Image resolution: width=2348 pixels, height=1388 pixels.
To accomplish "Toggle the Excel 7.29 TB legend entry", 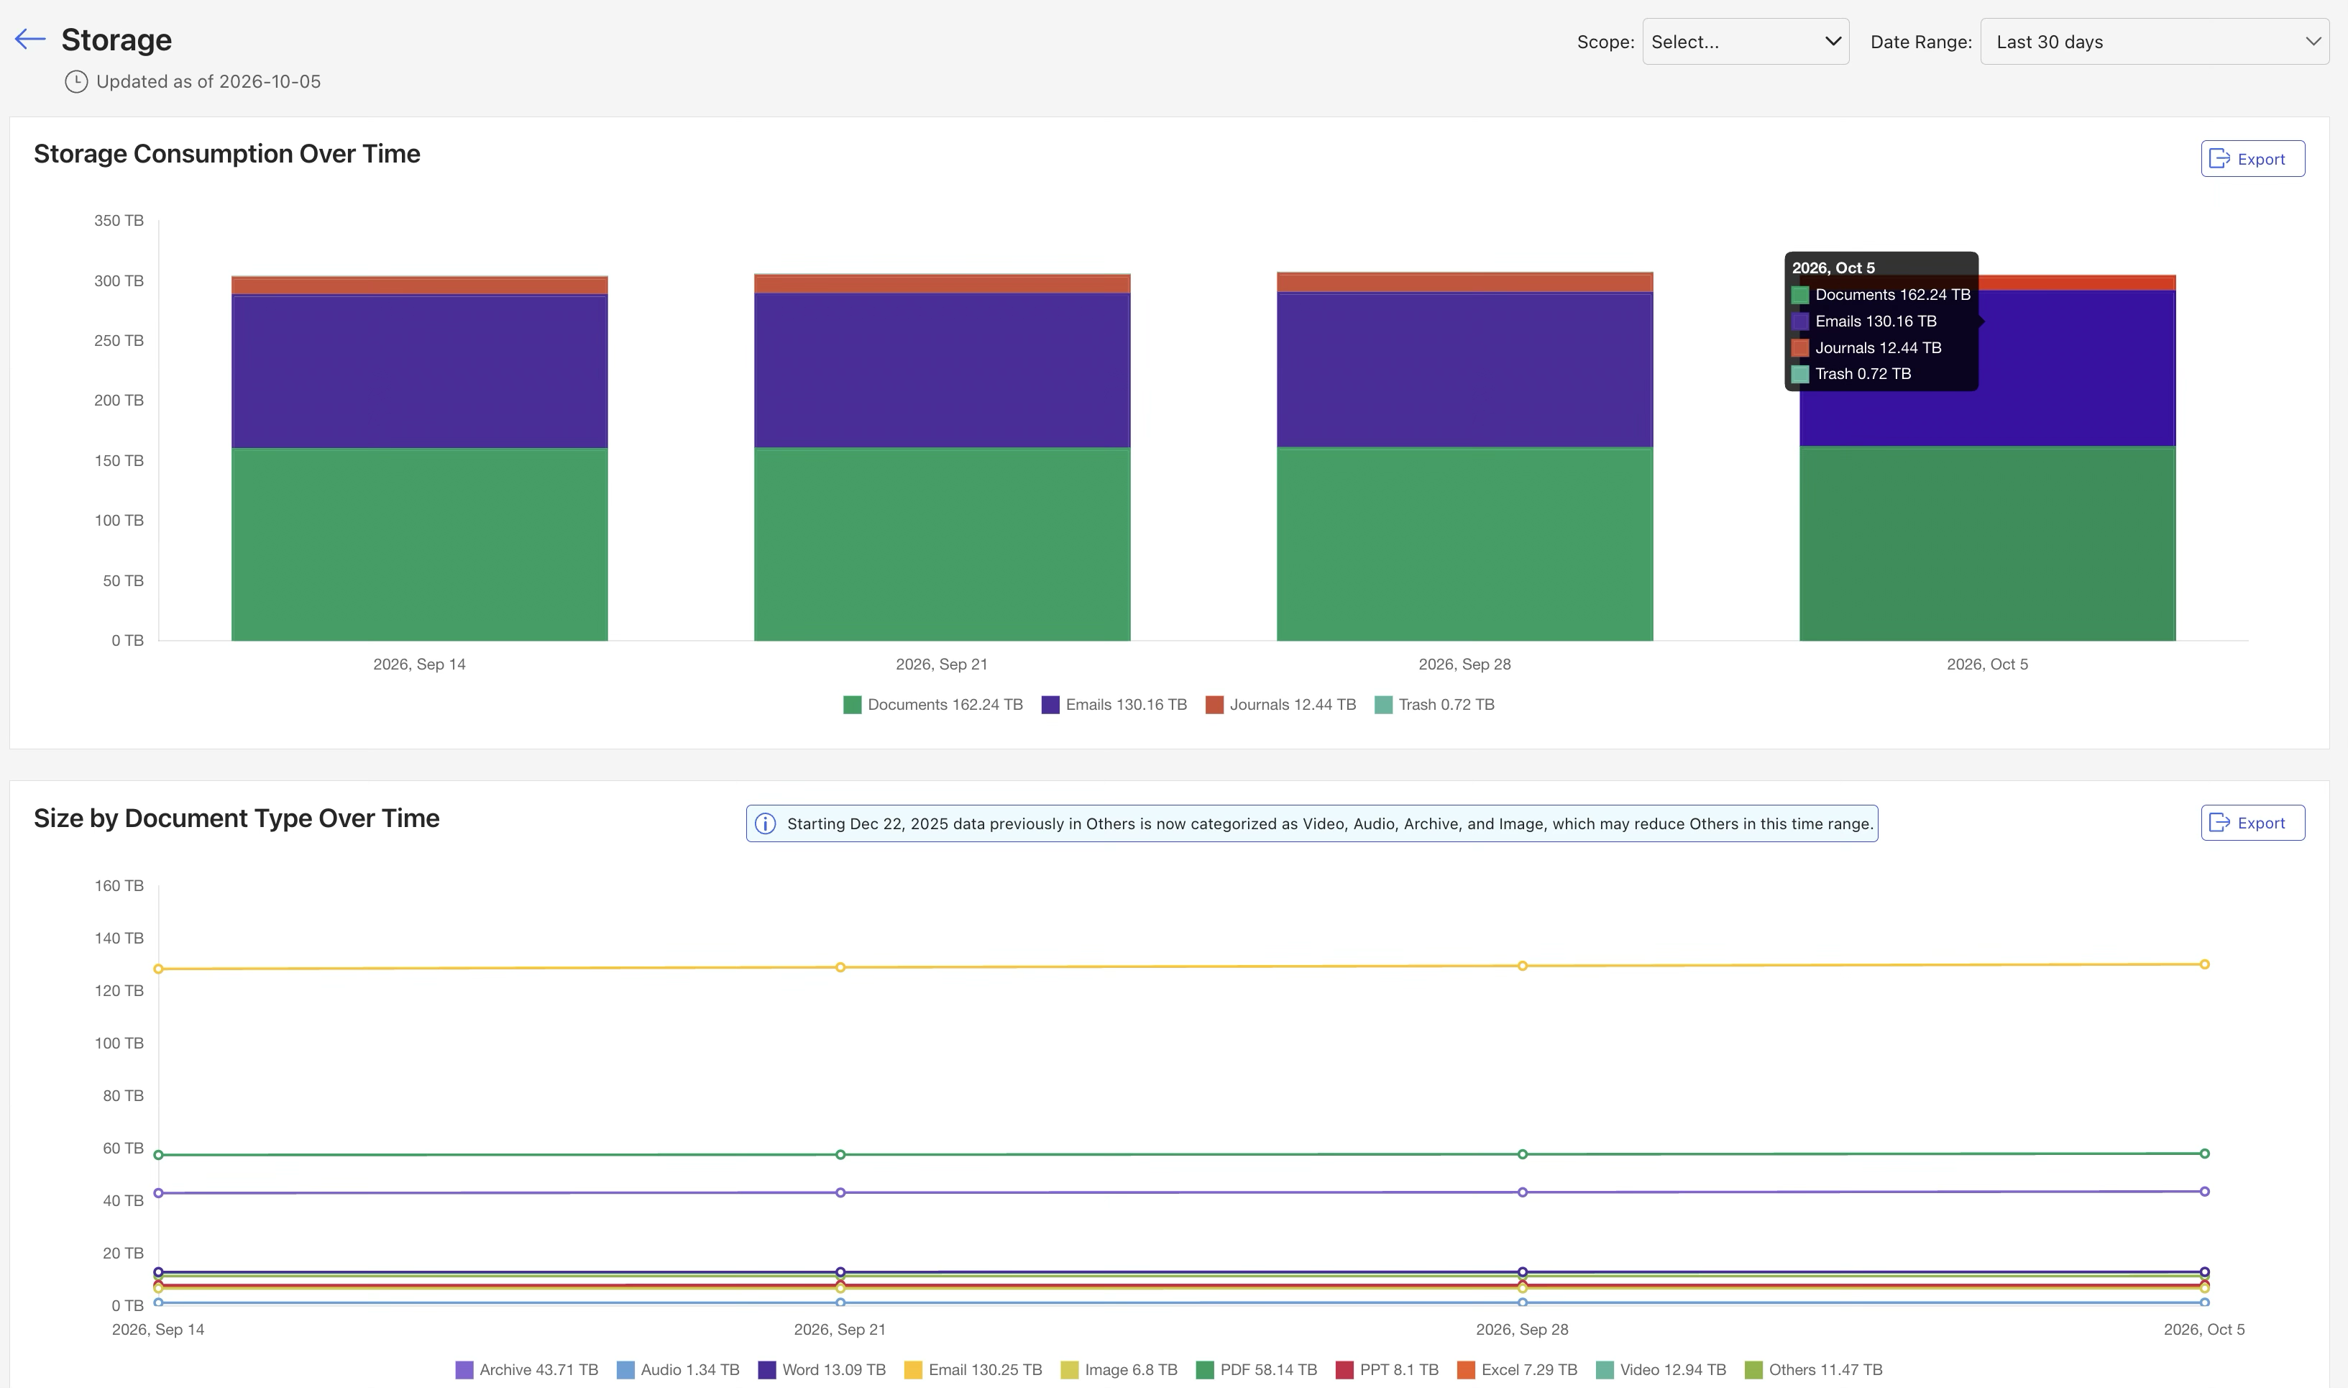I will pyautogui.click(x=1517, y=1370).
